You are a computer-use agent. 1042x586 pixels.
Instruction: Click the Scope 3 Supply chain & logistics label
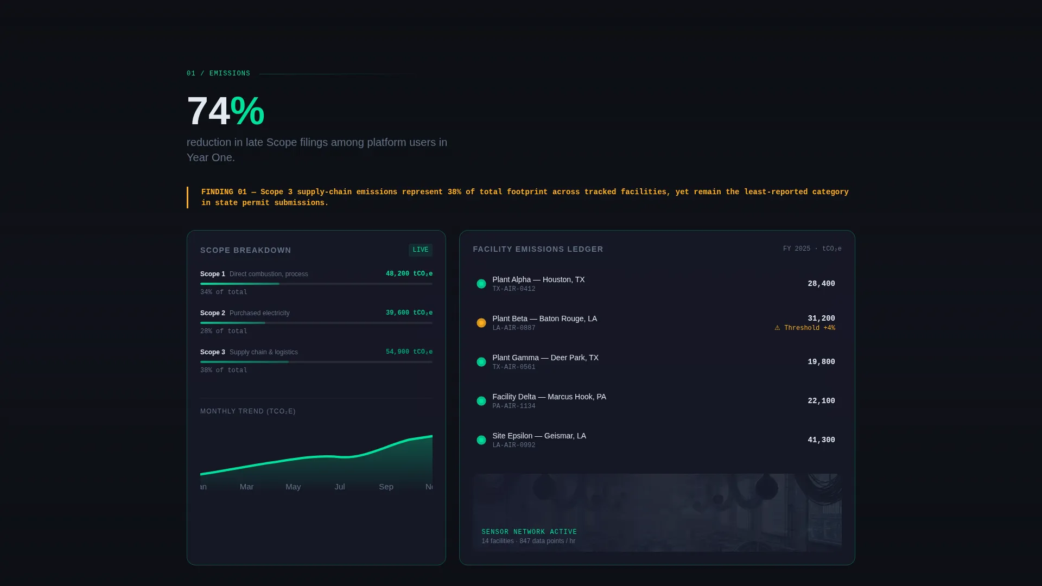tap(249, 352)
